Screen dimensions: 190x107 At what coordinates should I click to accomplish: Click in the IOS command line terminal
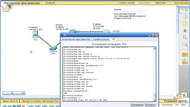pos(108,74)
